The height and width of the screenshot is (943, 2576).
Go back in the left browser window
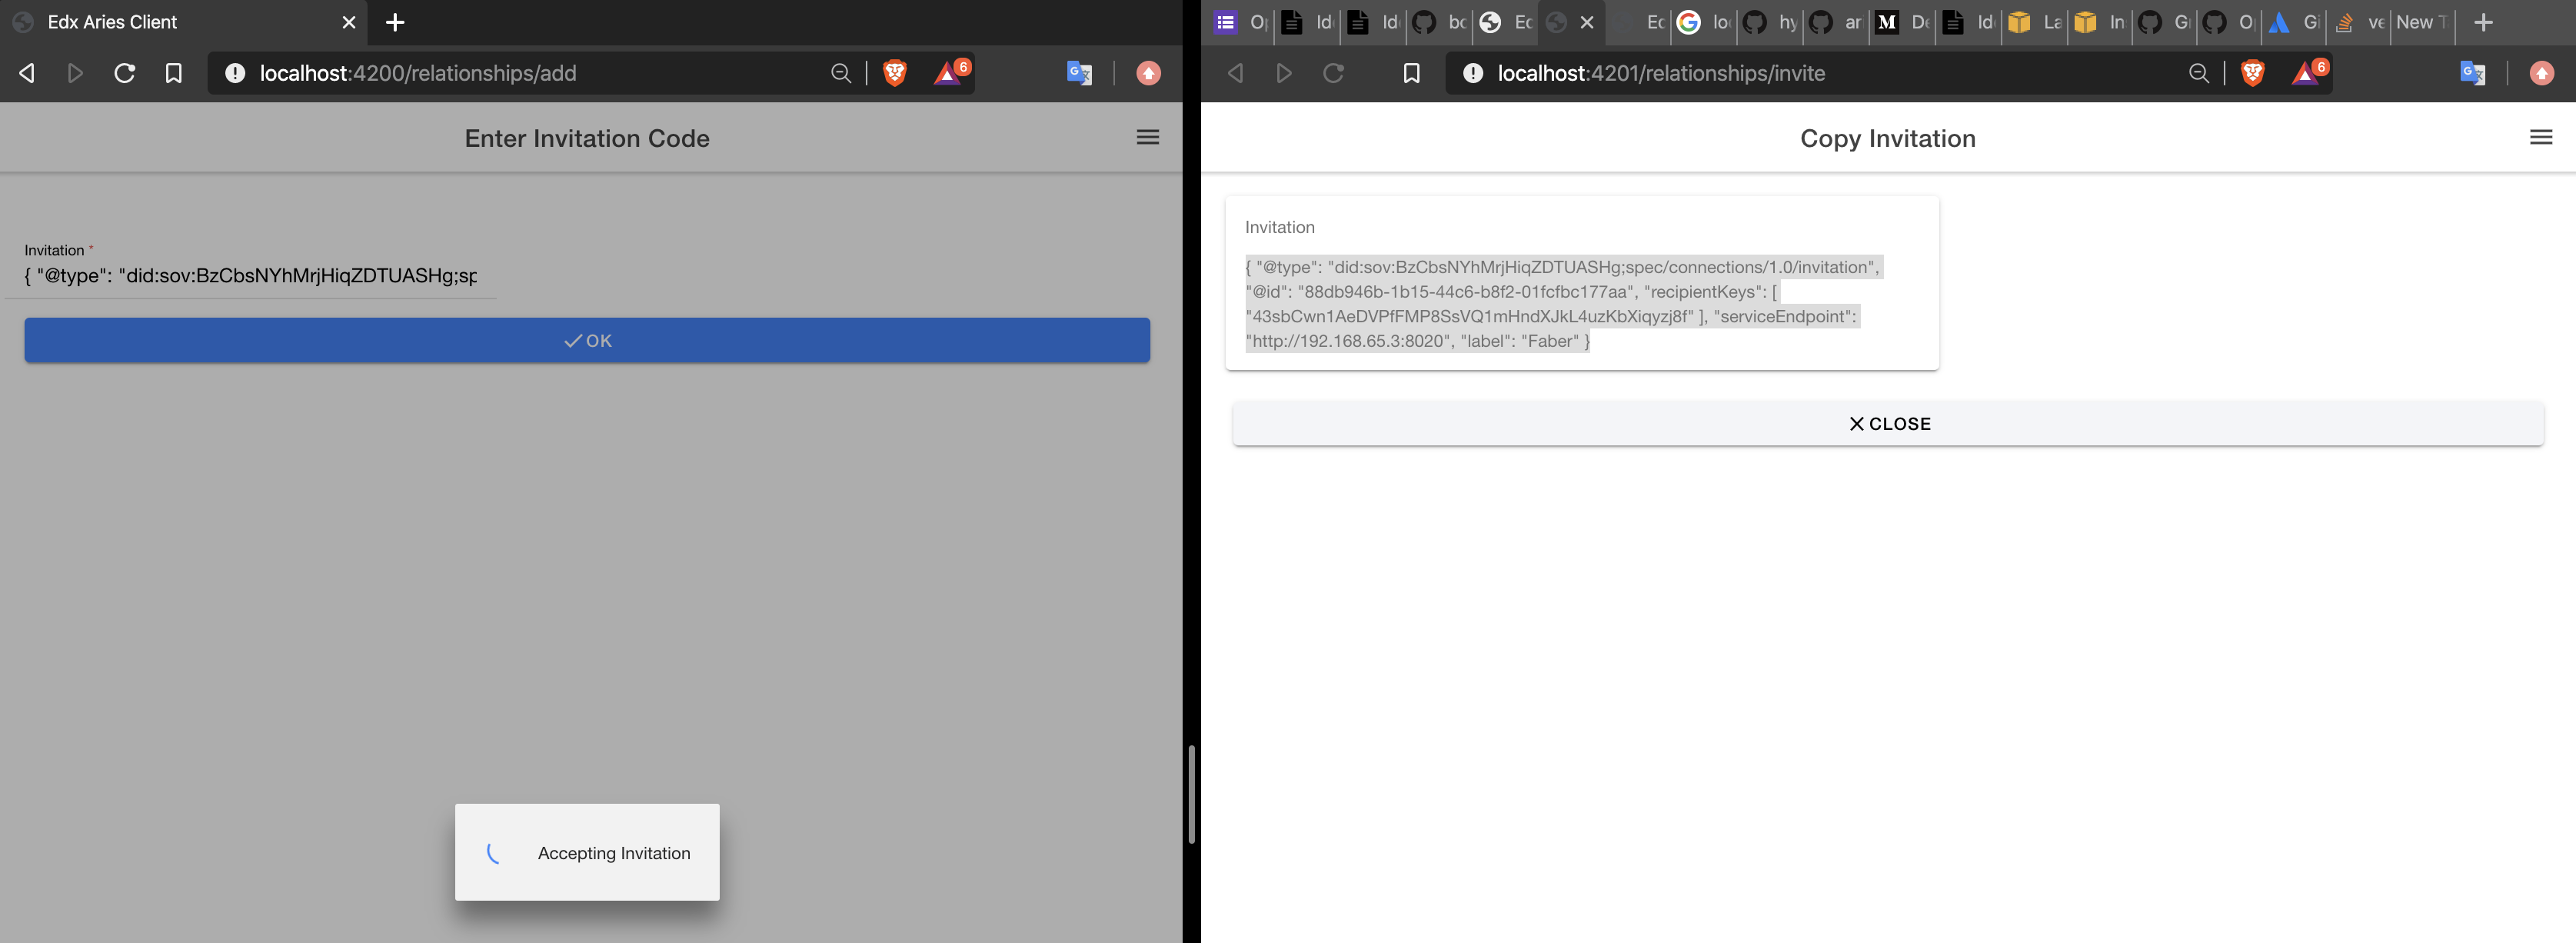[27, 73]
